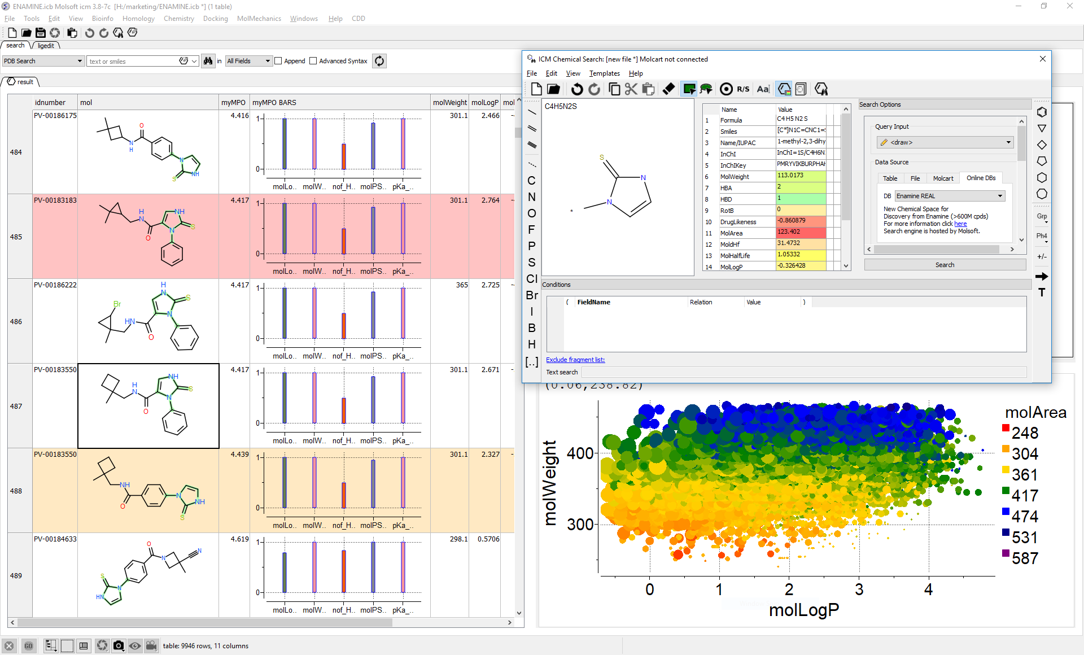
Task: Open the Docking menu
Action: (215, 19)
